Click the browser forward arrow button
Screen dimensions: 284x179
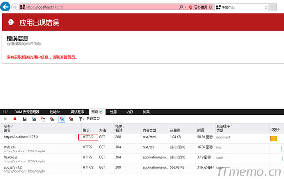[15, 7]
